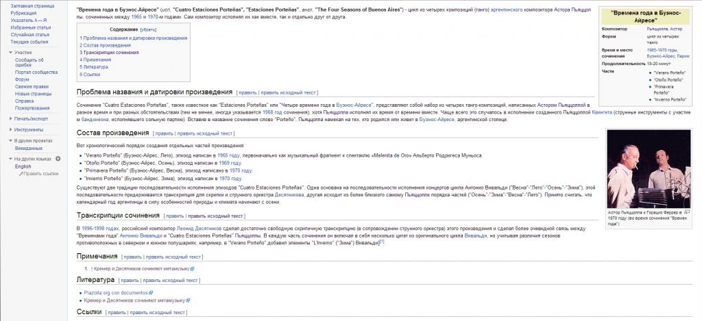Hide table of contents via убрать
The width and height of the screenshot is (702, 321).
coord(148,30)
